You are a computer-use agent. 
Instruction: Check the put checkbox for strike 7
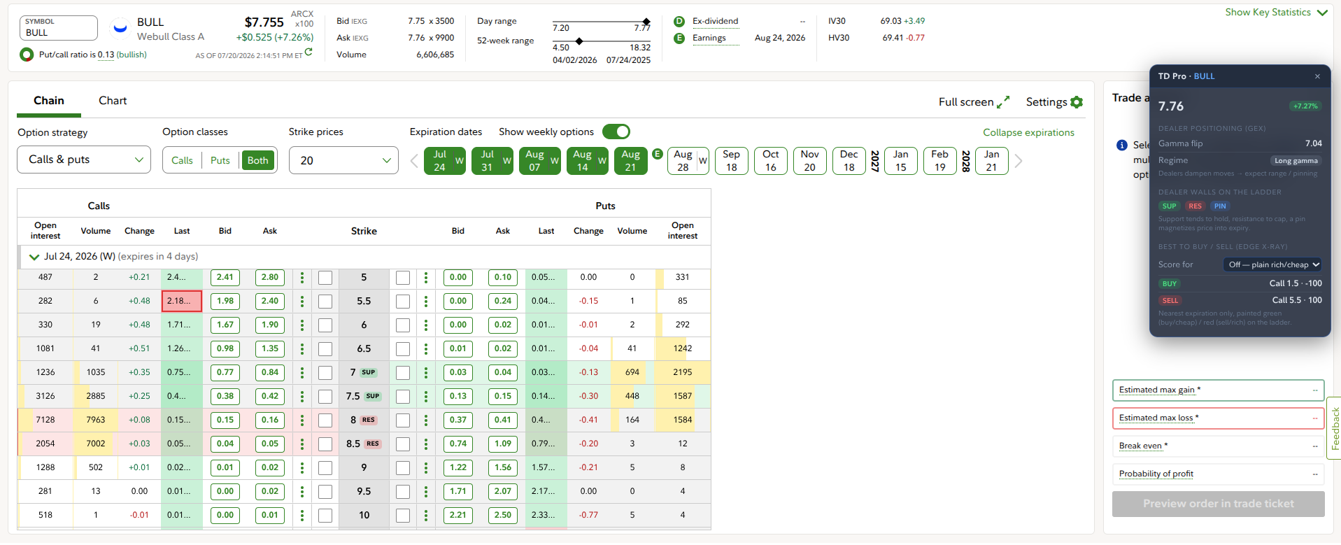pyautogui.click(x=403, y=373)
